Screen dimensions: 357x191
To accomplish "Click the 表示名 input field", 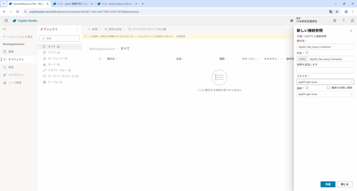I will click(x=325, y=47).
